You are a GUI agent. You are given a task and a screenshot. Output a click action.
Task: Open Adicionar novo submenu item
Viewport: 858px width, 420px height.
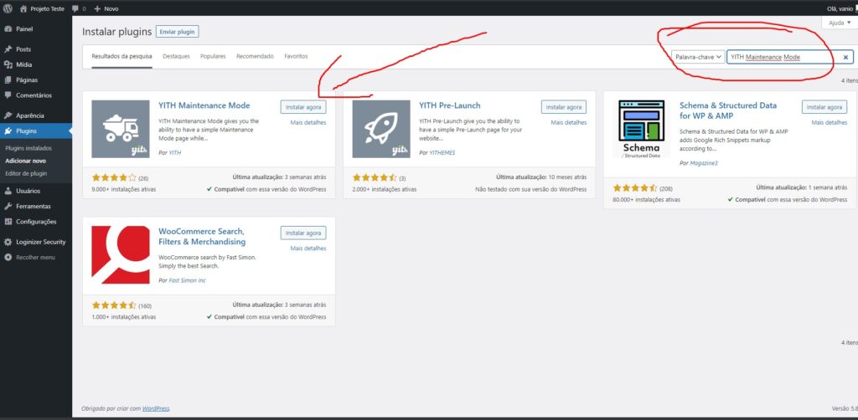[x=26, y=161]
